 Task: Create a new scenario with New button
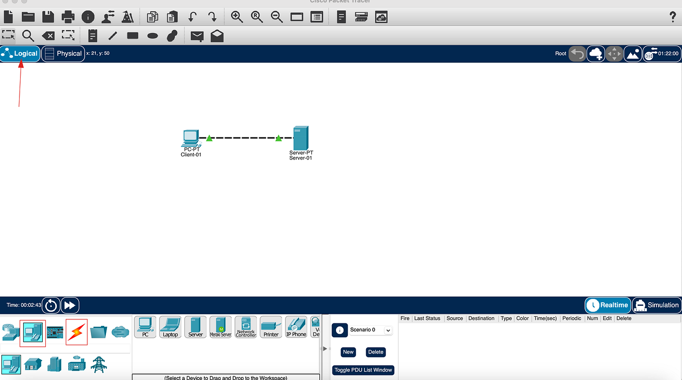pyautogui.click(x=348, y=352)
